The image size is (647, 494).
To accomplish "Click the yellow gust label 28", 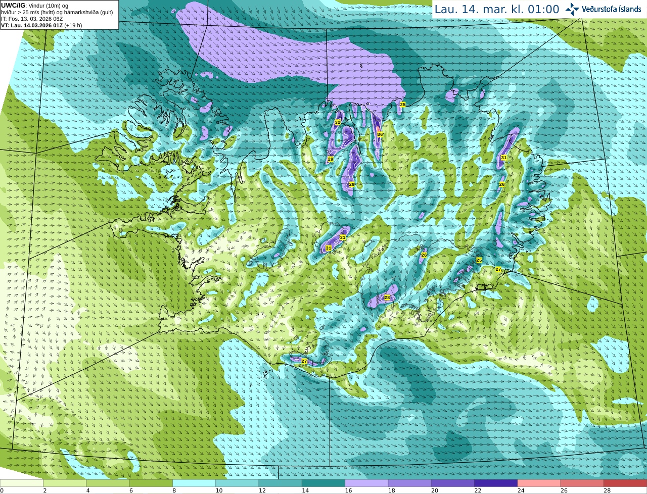I will click(x=387, y=298).
